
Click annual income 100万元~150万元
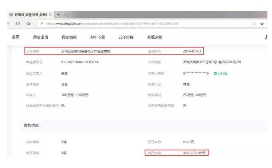(x=75, y=95)
